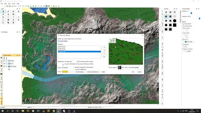Open the View menu

click(x=9, y=3)
